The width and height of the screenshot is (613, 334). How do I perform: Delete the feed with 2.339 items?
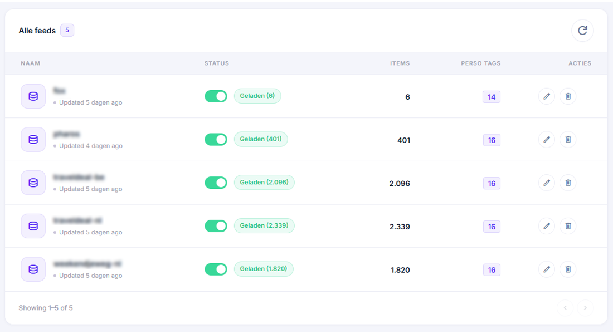pyautogui.click(x=568, y=226)
